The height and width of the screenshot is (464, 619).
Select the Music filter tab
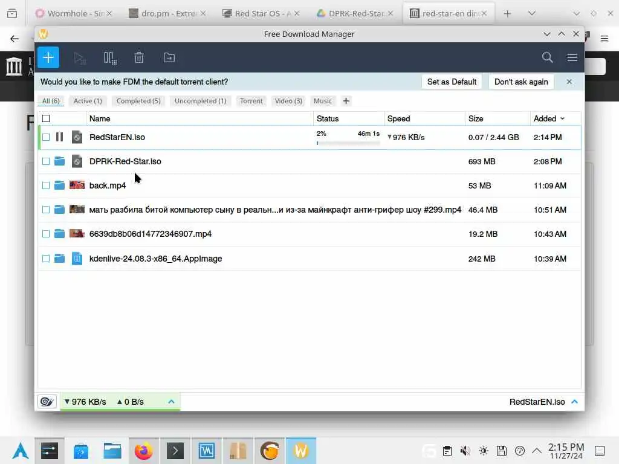(323, 101)
